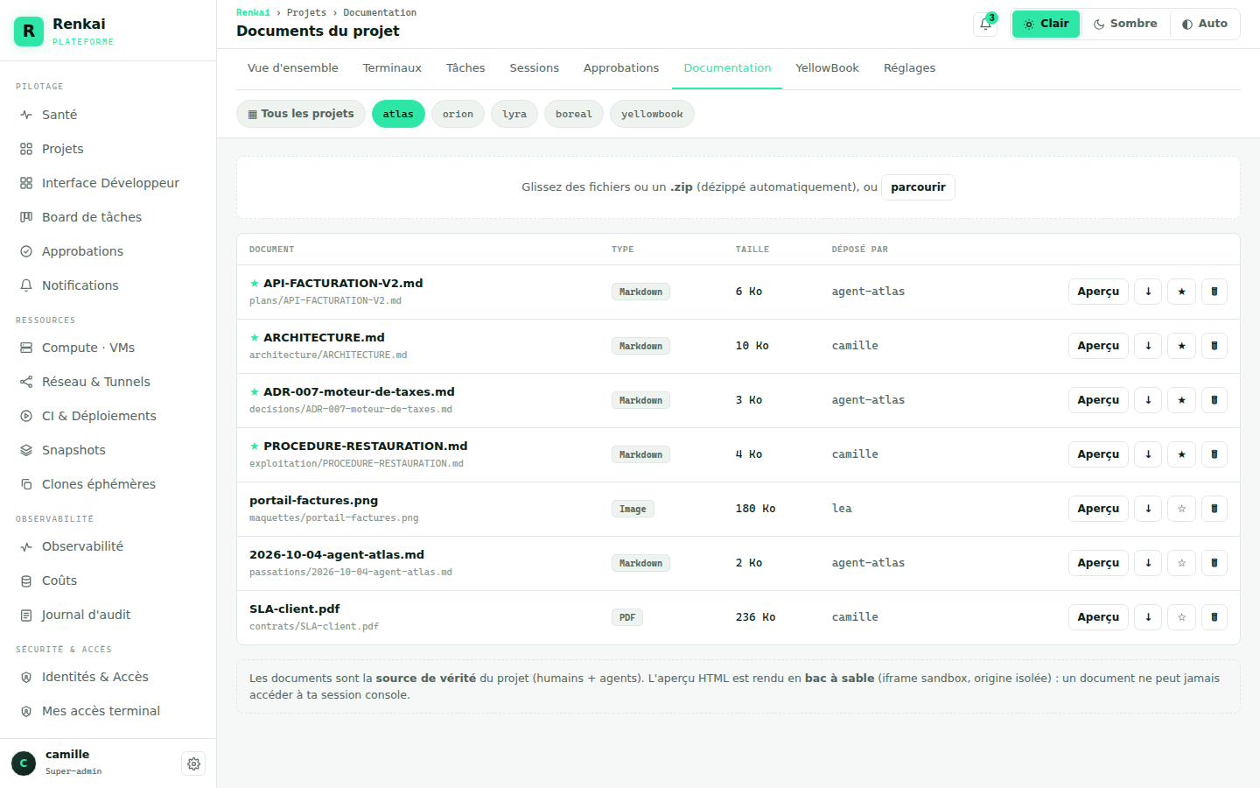Switch to Terminaux tab

[x=392, y=68]
